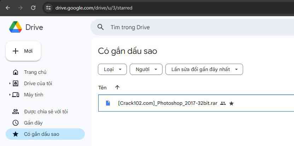Open "Máy tính" in sidebar

click(x=33, y=95)
